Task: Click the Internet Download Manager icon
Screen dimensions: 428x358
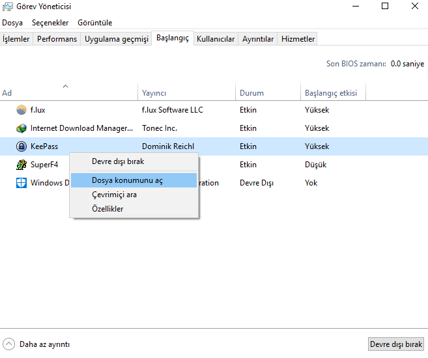Action: tap(21, 128)
